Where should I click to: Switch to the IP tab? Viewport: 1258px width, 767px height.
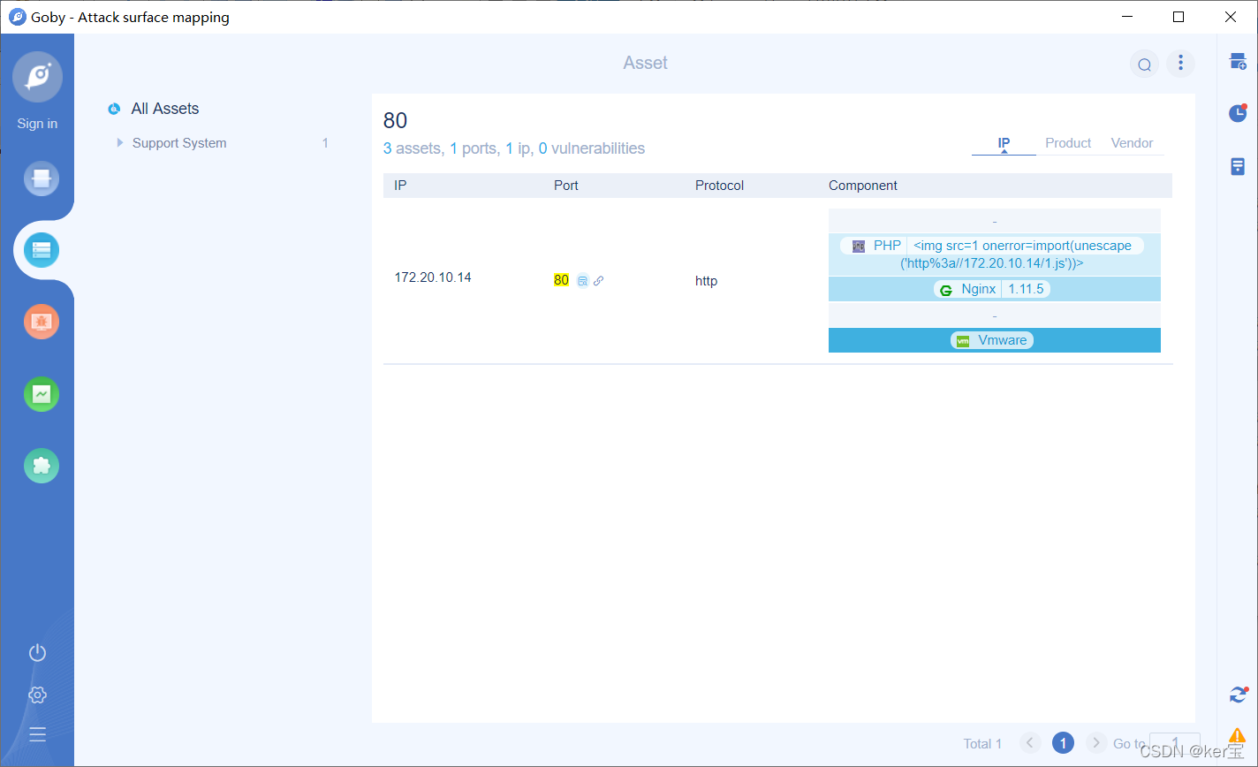(x=1004, y=143)
